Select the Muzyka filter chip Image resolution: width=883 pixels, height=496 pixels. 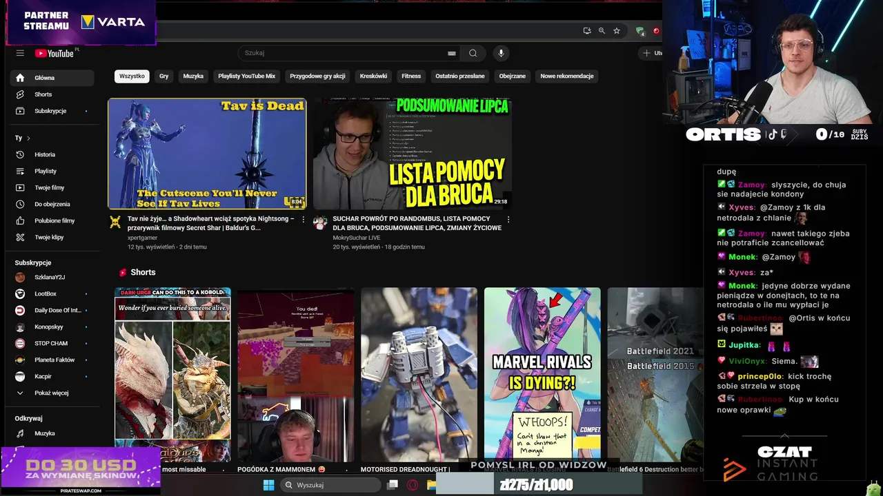tap(193, 76)
